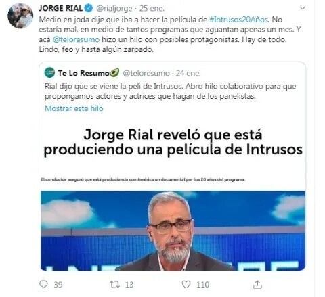Viewport: 325px width, 297px height.
Task: Click the Te Lo Resumo round avatar
Action: (x=49, y=72)
